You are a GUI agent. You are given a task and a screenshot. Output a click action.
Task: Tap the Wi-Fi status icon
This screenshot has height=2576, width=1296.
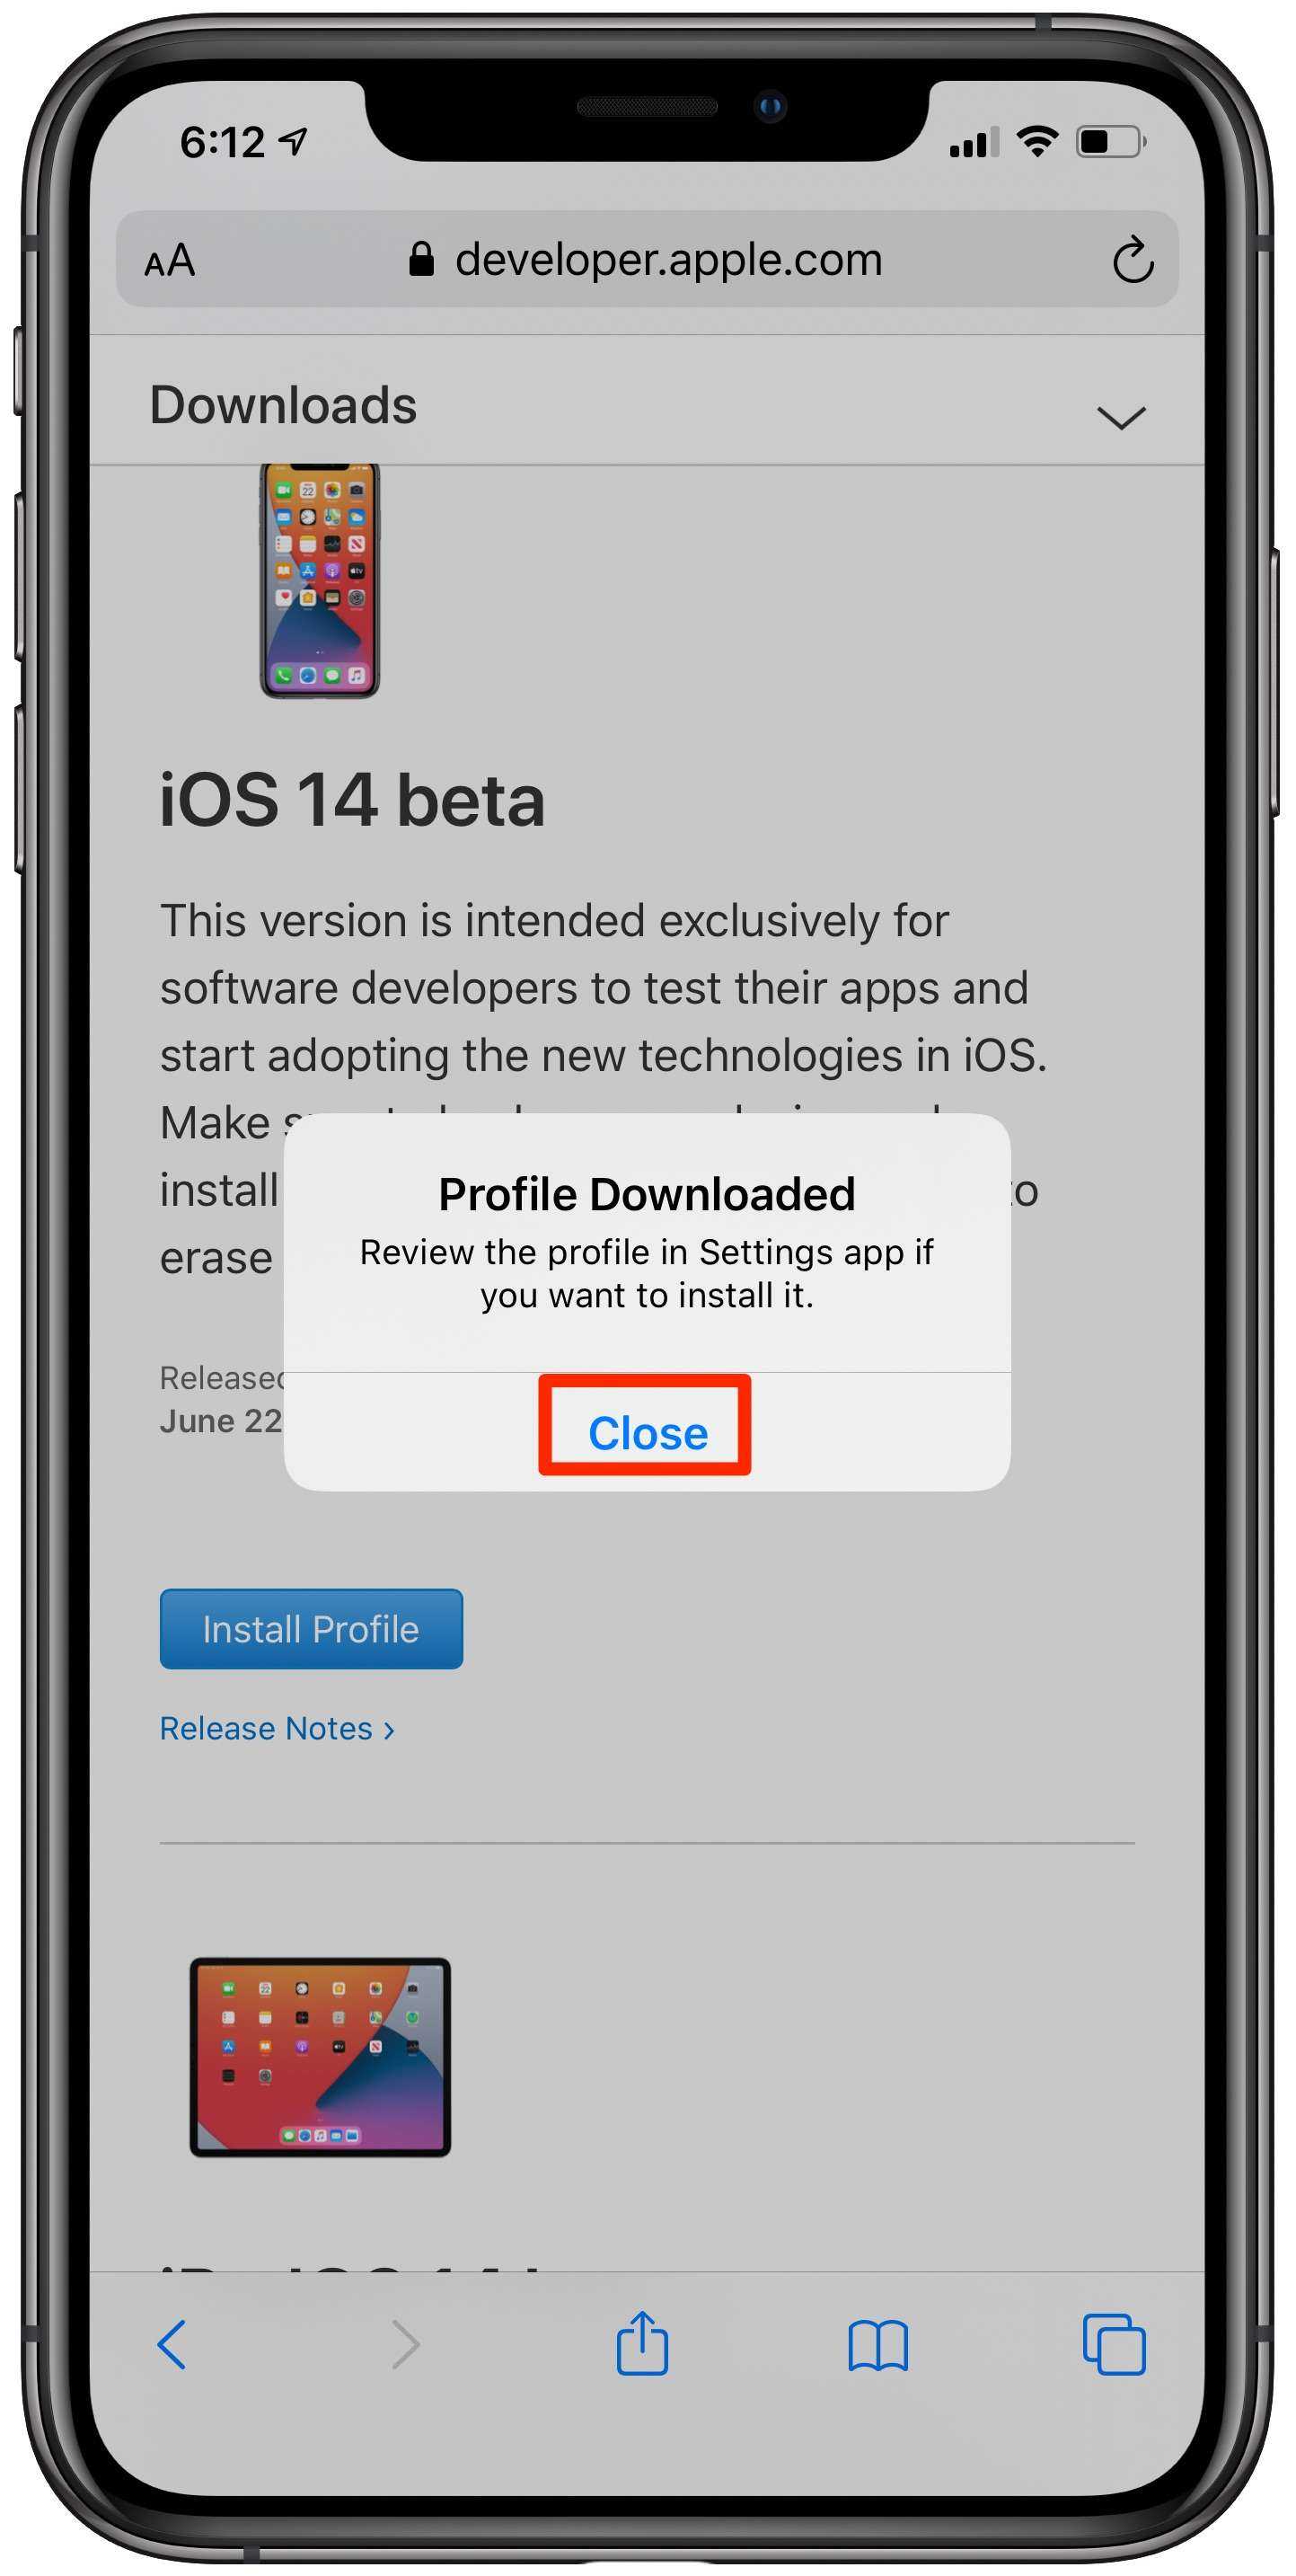1037,142
